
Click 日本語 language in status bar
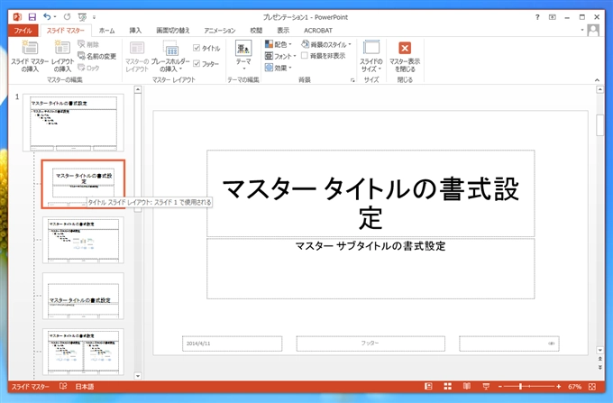(x=85, y=387)
